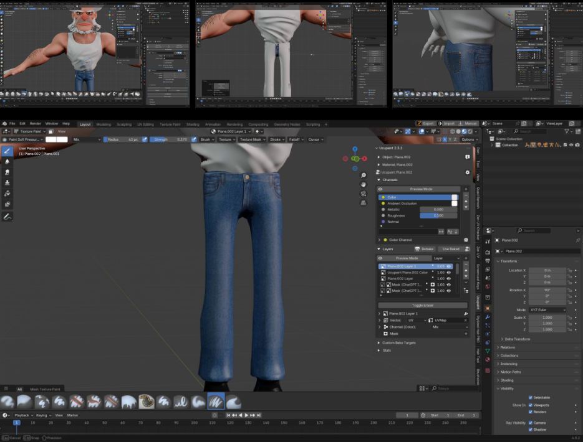
Task: Click the viewport zoom magnifier icon
Action: (364, 176)
